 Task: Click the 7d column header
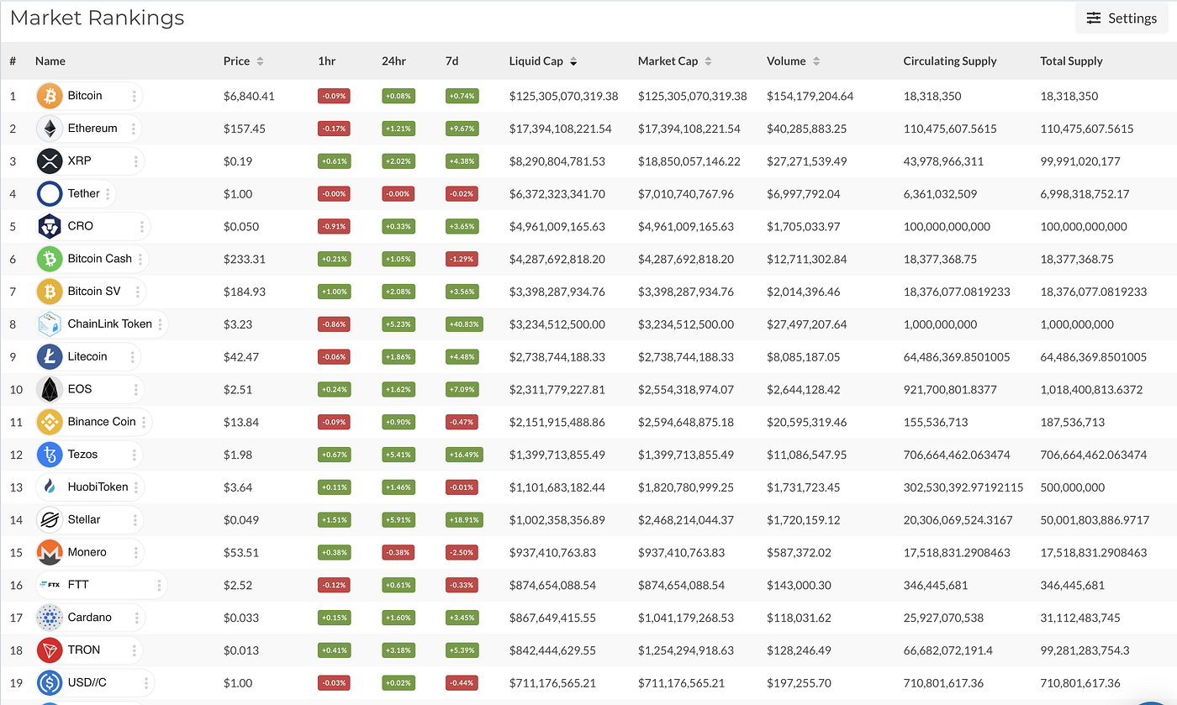451,61
